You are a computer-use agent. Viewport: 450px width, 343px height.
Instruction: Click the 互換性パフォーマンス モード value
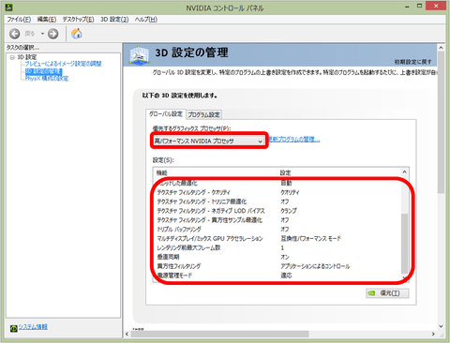[x=311, y=239]
